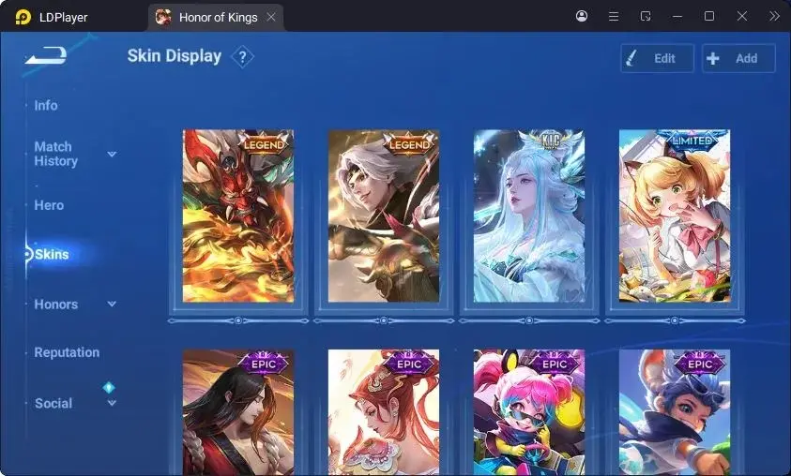The height and width of the screenshot is (476, 791).
Task: Select the KIC blue-haired skin card
Action: click(528, 216)
